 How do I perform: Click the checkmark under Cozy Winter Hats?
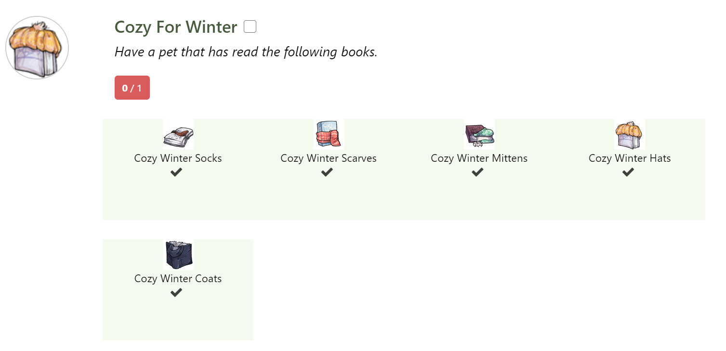(x=628, y=172)
